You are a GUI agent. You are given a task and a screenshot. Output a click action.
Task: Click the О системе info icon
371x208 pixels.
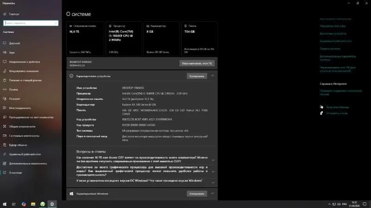pyautogui.click(x=5, y=172)
